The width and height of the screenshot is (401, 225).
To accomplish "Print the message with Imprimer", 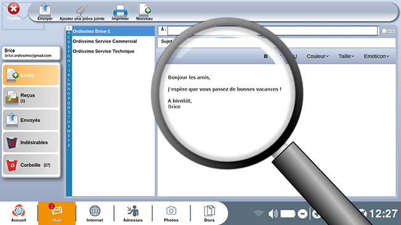I will [120, 12].
